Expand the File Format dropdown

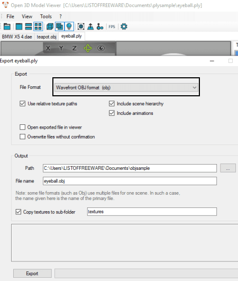pos(126,87)
